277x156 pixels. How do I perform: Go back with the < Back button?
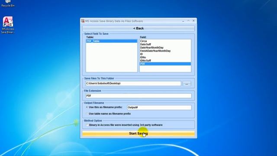[x=138, y=28]
